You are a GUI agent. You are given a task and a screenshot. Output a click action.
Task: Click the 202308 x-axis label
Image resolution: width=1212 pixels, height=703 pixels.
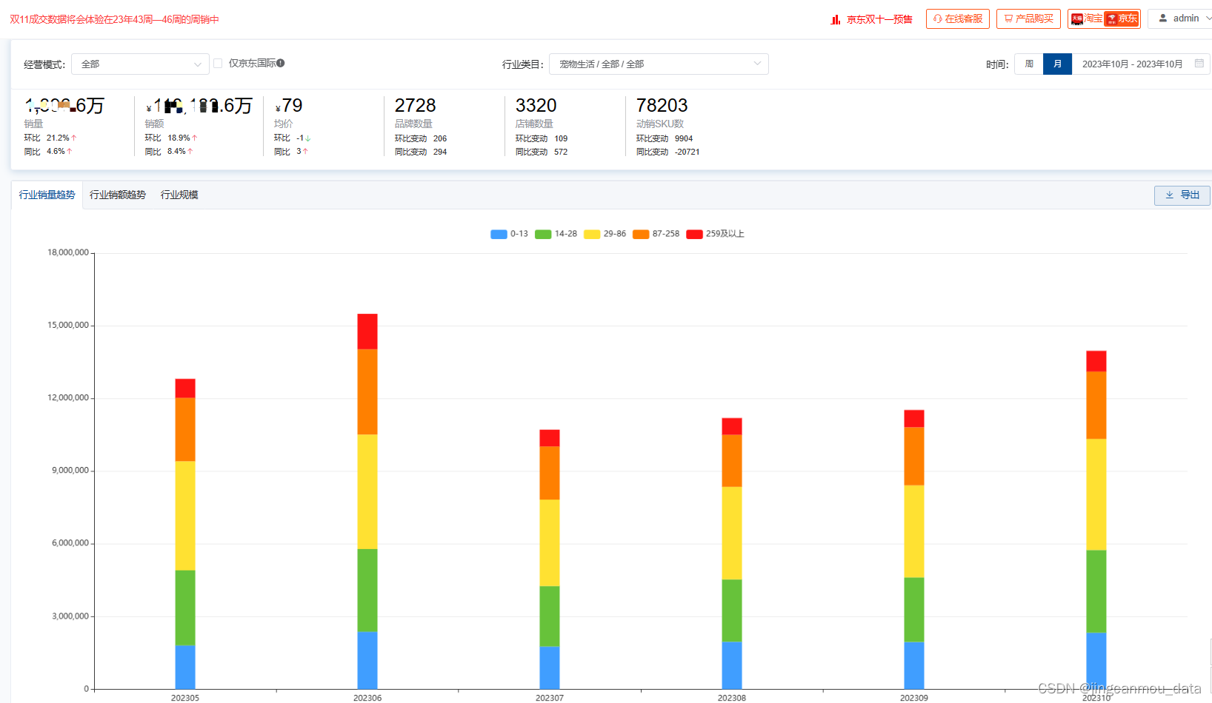tap(732, 698)
